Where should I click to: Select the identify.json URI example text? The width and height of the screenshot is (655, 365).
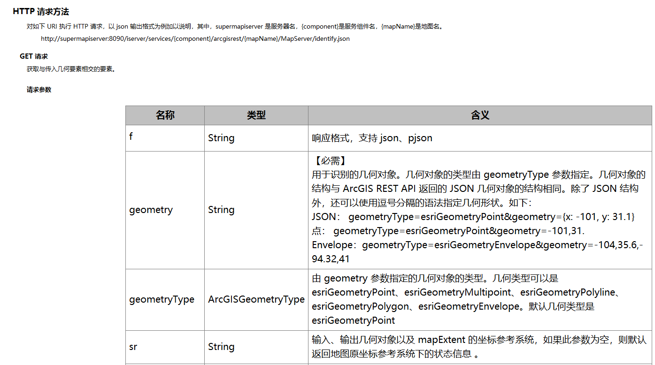[x=195, y=38]
